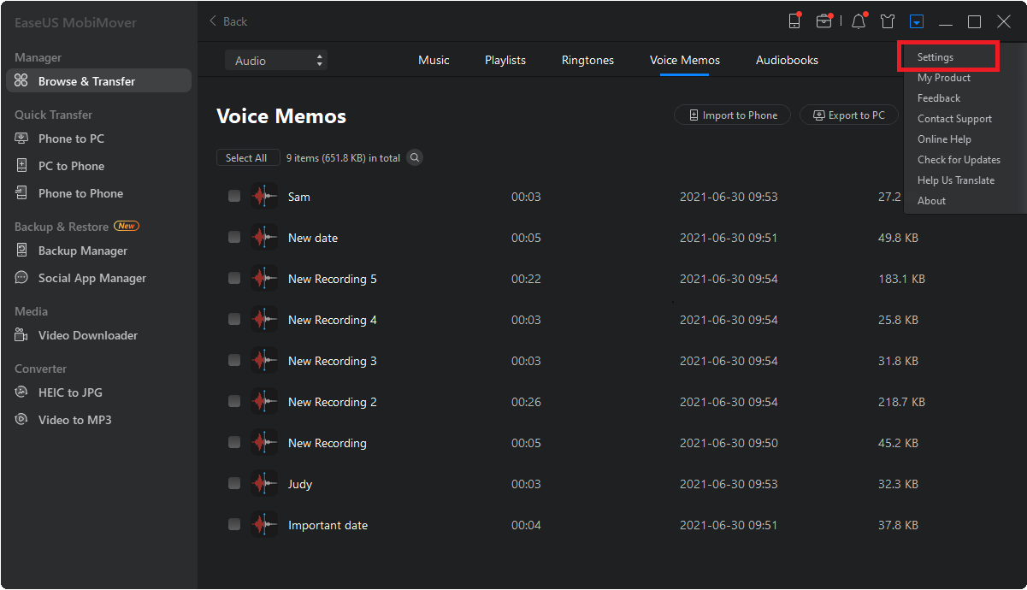This screenshot has height=590, width=1027.
Task: Click the phone device icon in title bar
Action: [794, 21]
